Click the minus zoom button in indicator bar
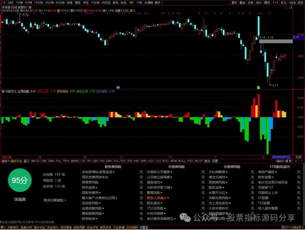Viewport: 305px width, 230px height. (302, 161)
